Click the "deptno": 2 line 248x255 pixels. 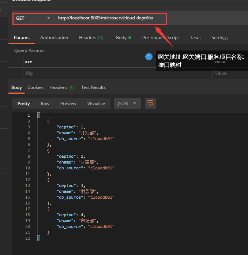click(71, 156)
